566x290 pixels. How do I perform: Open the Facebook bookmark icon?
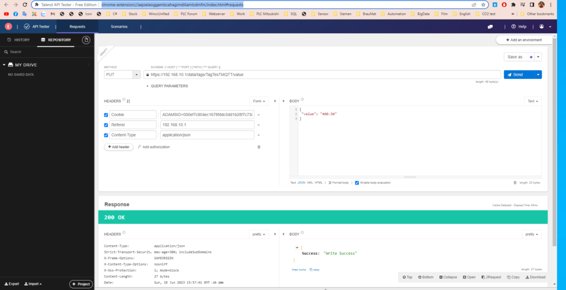[15, 14]
